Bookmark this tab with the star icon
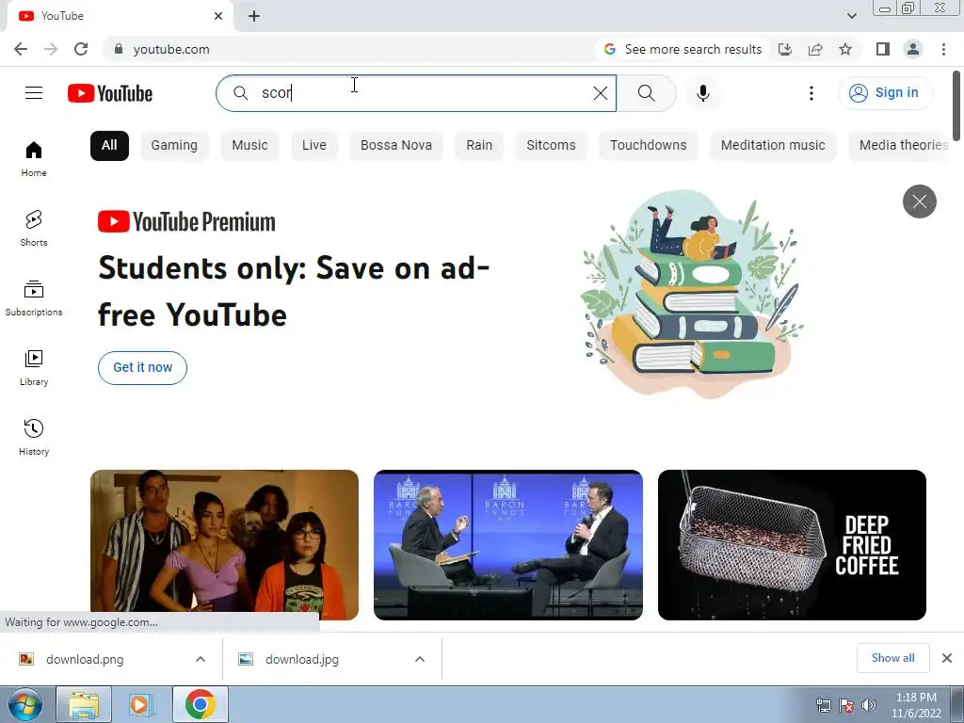This screenshot has width=964, height=723. click(x=845, y=49)
